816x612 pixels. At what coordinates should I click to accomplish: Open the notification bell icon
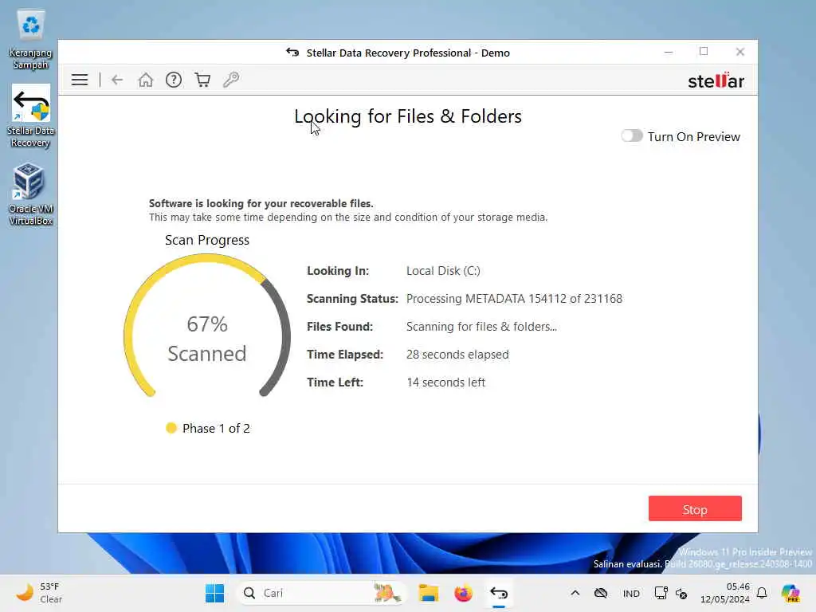point(762,593)
